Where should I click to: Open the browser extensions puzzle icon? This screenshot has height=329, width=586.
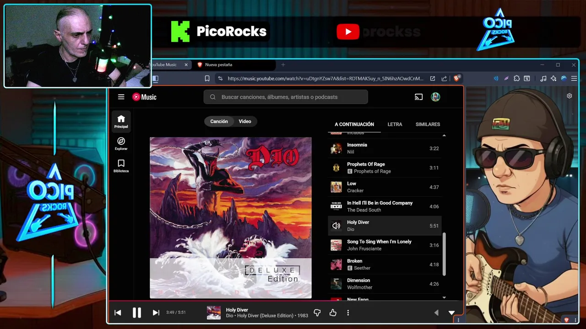point(517,78)
